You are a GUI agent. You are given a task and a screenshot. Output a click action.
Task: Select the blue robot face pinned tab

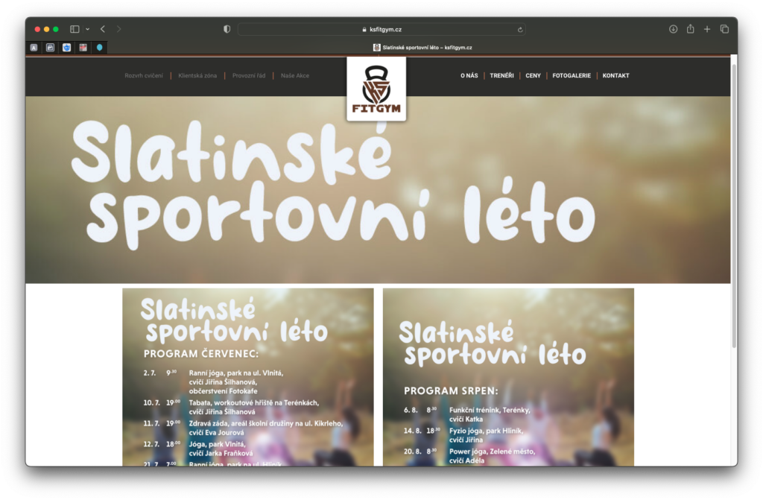[66, 47]
